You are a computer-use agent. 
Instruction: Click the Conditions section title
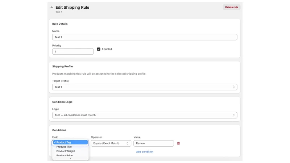(59, 130)
